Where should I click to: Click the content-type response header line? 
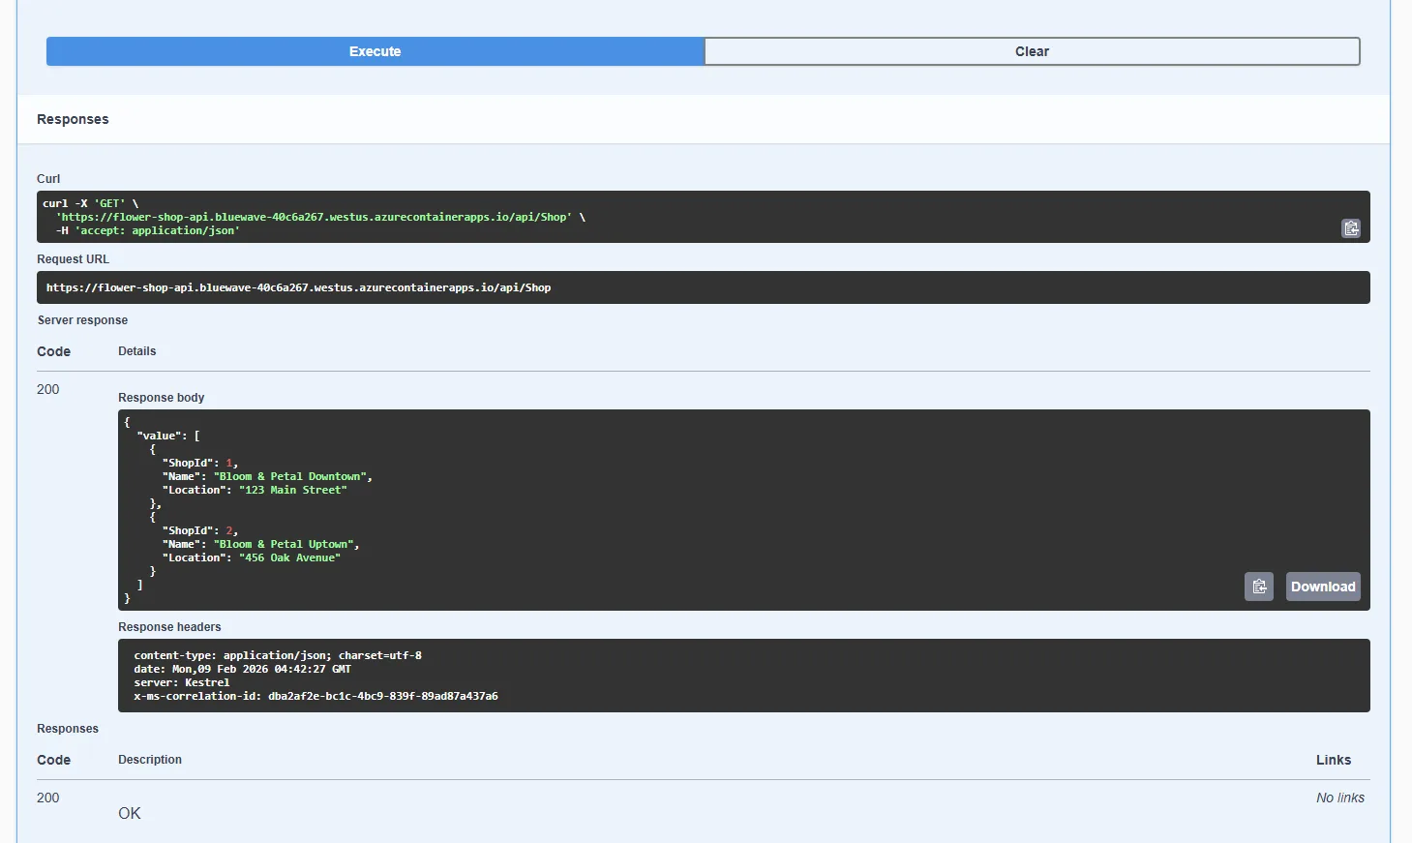click(277, 655)
